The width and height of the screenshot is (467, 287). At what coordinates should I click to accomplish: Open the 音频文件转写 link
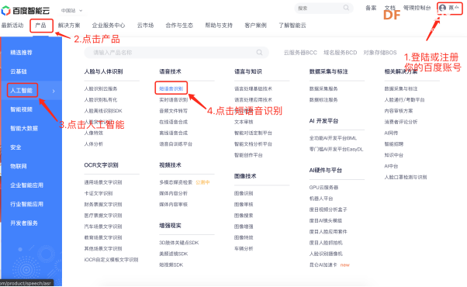pyautogui.click(x=174, y=111)
